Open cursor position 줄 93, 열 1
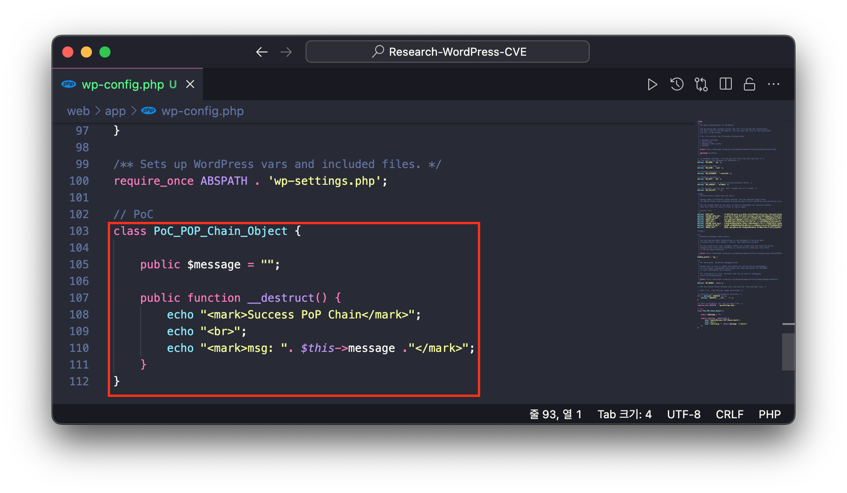Image resolution: width=847 pixels, height=493 pixels. (555, 415)
